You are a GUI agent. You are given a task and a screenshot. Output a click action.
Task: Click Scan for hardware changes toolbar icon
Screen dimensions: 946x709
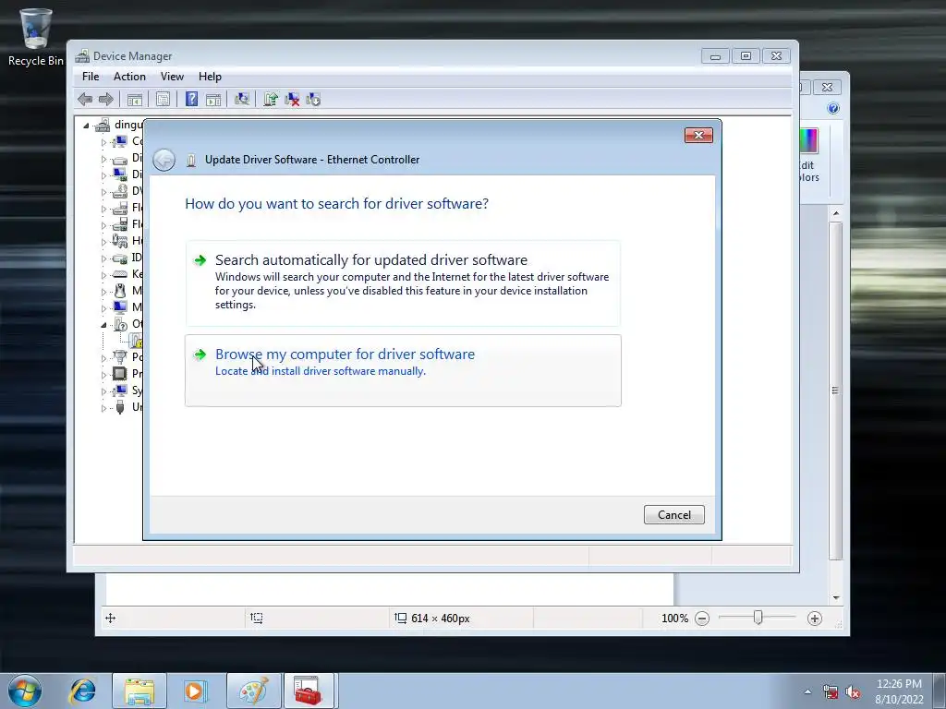pos(242,99)
